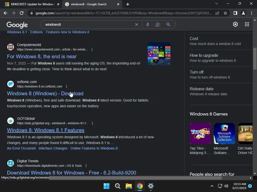Open File Explorer from the taskbar
The image size is (257, 192).
coord(129,186)
